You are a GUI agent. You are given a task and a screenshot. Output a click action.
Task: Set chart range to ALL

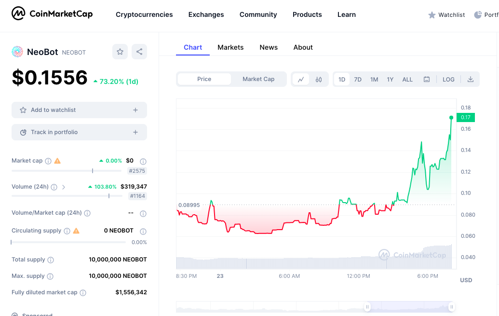[407, 79]
